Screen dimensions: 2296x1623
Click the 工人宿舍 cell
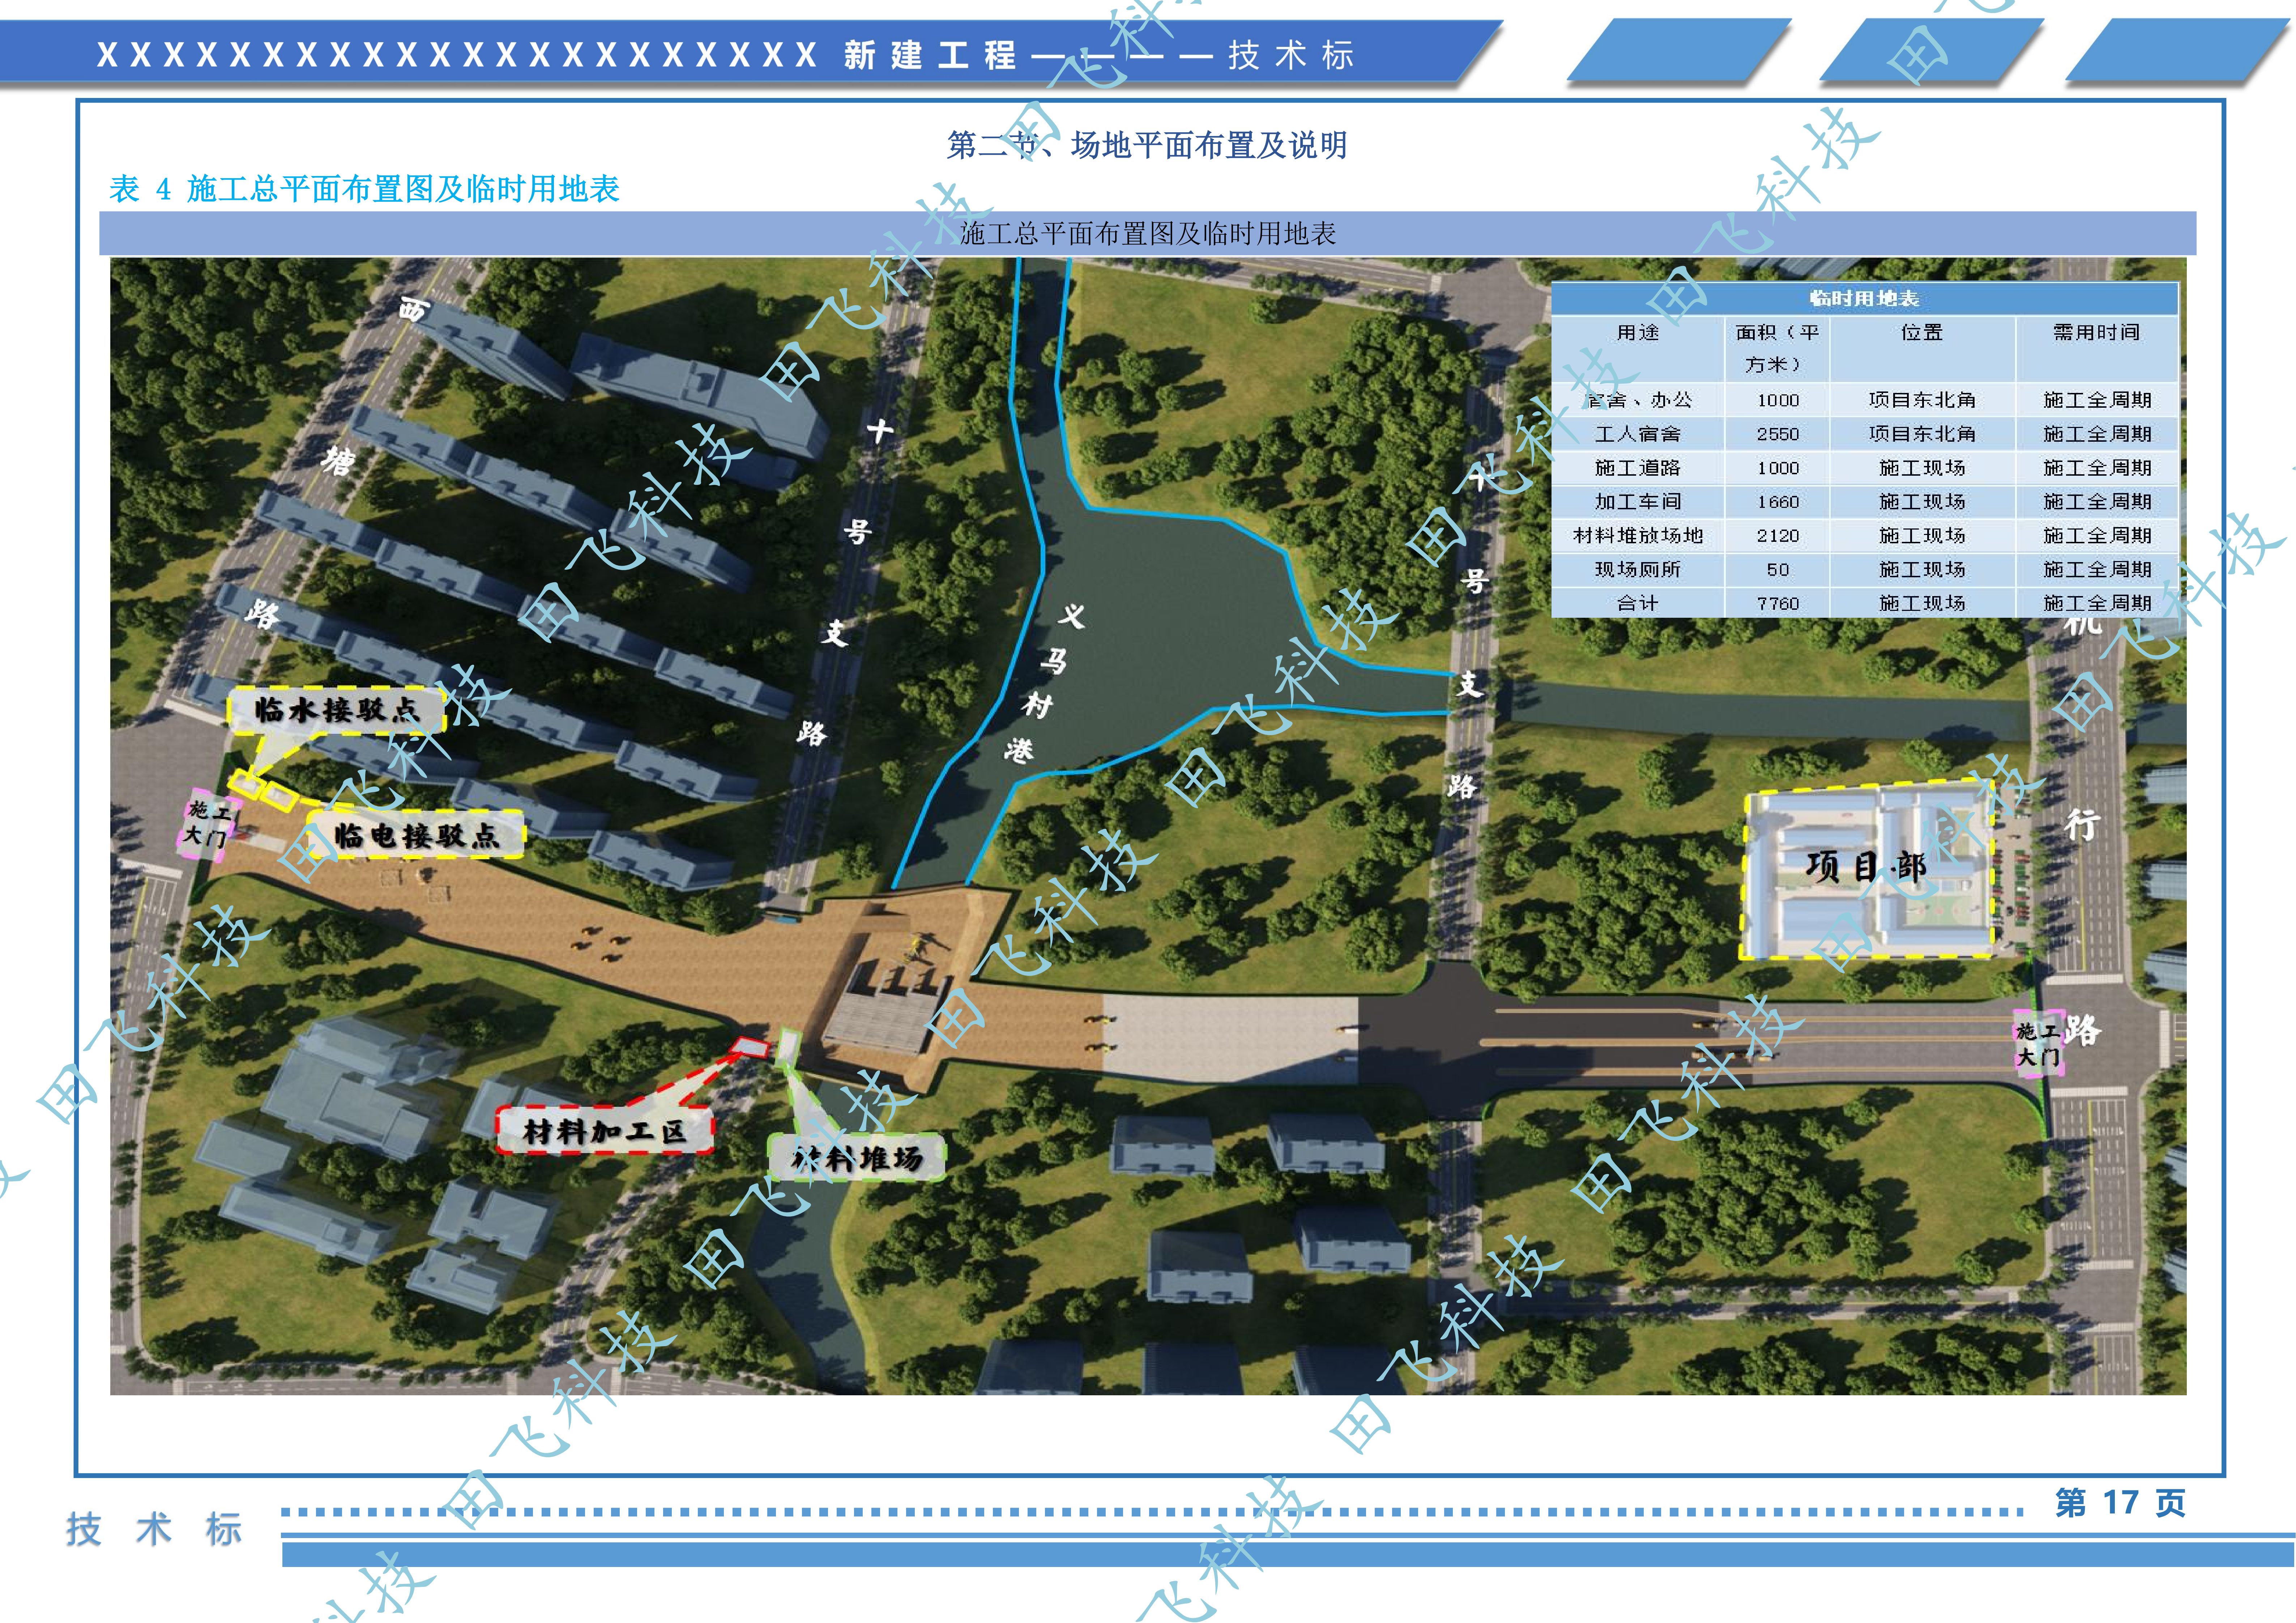[x=1638, y=434]
